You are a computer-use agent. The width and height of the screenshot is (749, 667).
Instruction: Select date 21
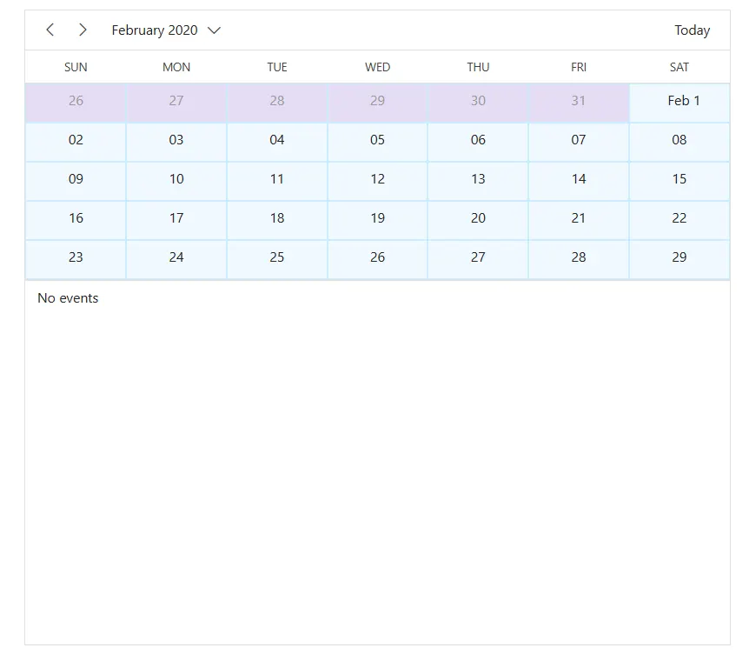pos(579,220)
